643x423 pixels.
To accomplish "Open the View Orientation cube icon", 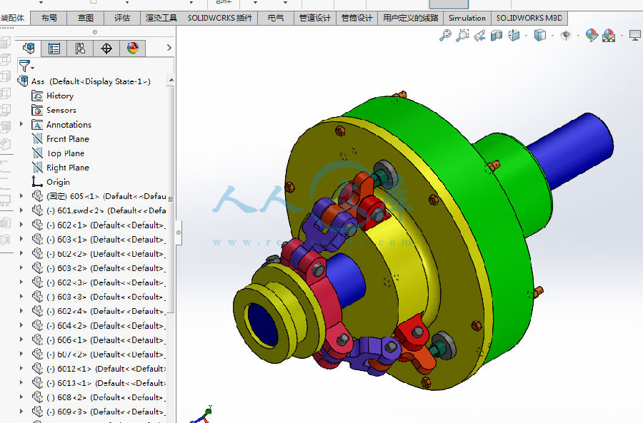I will click(x=514, y=36).
